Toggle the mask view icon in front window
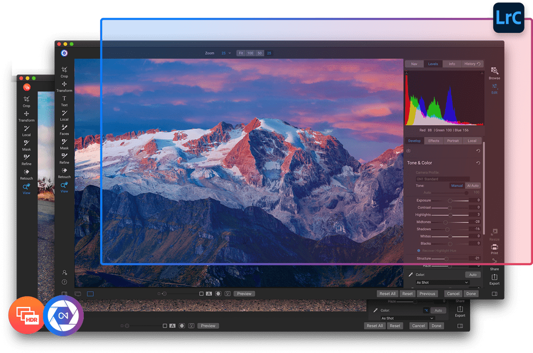This screenshot has width=533, height=353. [218, 294]
